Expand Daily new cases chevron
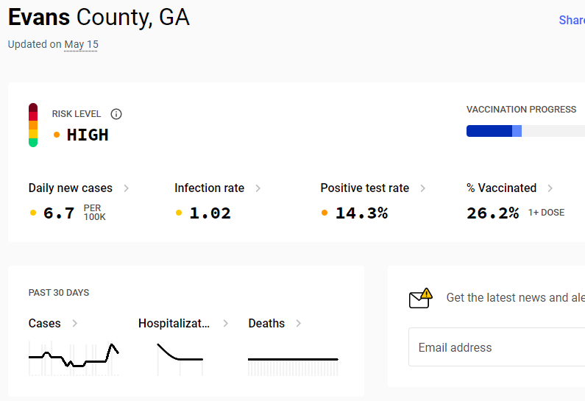This screenshot has width=585, height=401. coord(126,188)
